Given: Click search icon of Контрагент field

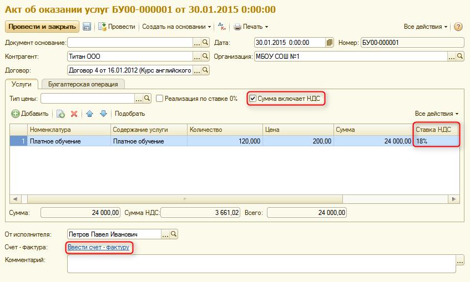Looking at the screenshot, I should click(x=205, y=57).
